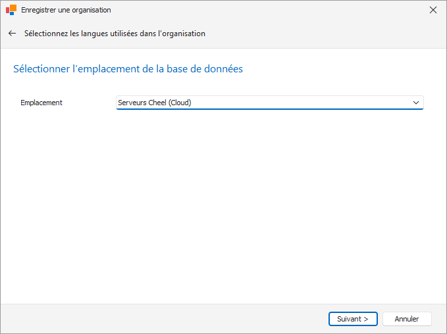Click the header text about organisation languages
The height and width of the screenshot is (334, 447).
click(x=115, y=34)
